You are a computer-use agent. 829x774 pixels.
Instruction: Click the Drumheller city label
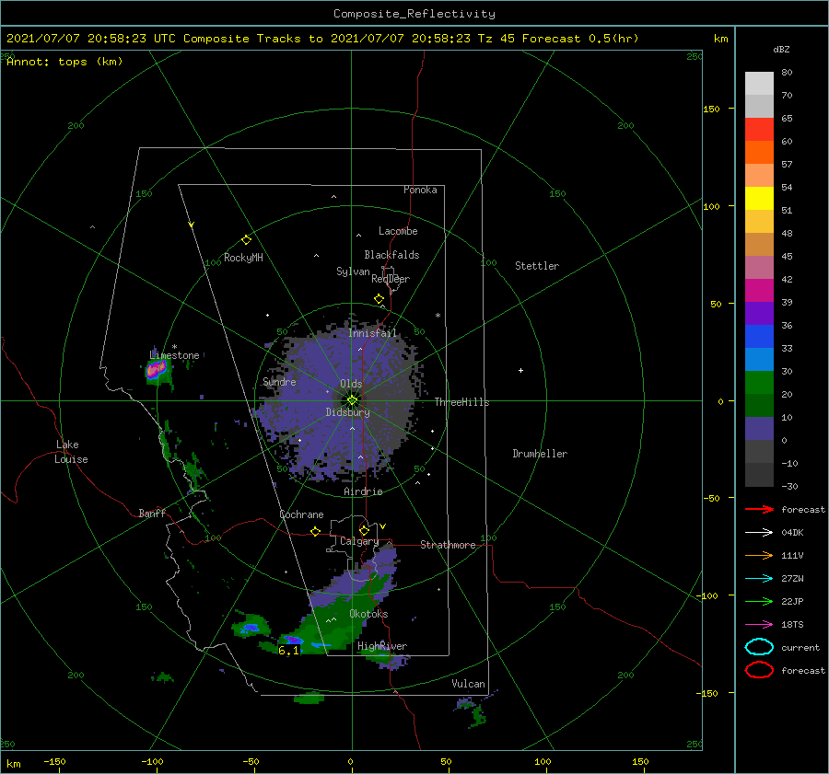540,454
